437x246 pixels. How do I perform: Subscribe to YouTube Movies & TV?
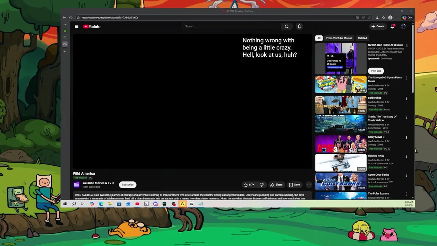pos(128,184)
